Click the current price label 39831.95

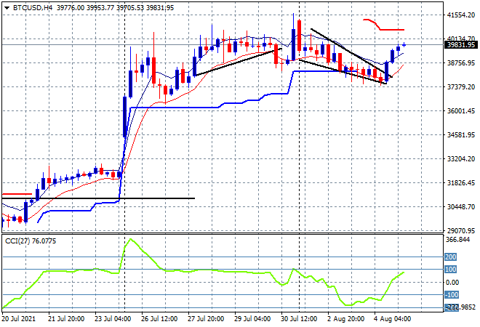pyautogui.click(x=460, y=45)
